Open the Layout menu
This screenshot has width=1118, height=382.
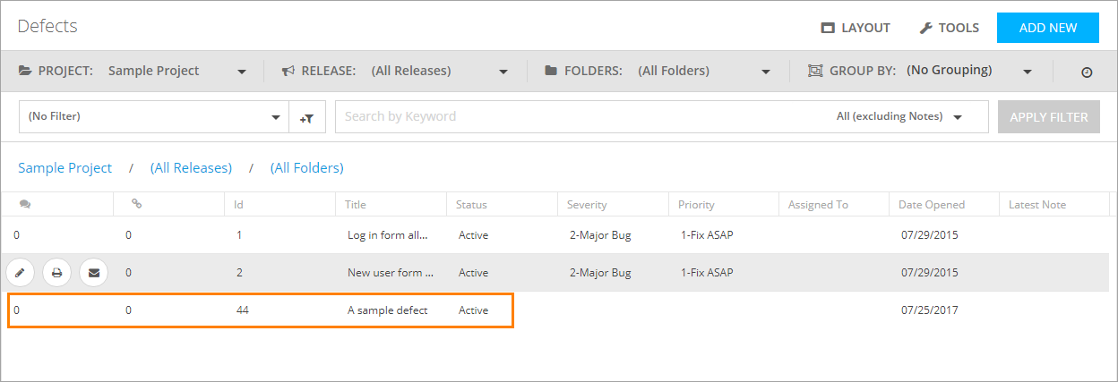[856, 28]
